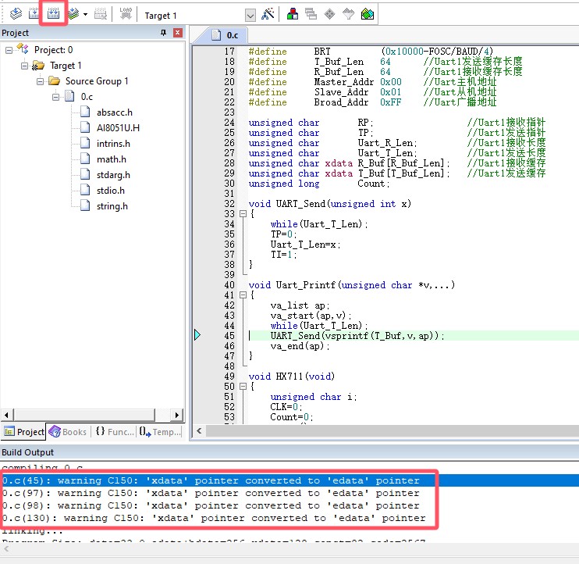
Task: Click project tree horizontal scrollbar right arrow
Action: click(177, 415)
